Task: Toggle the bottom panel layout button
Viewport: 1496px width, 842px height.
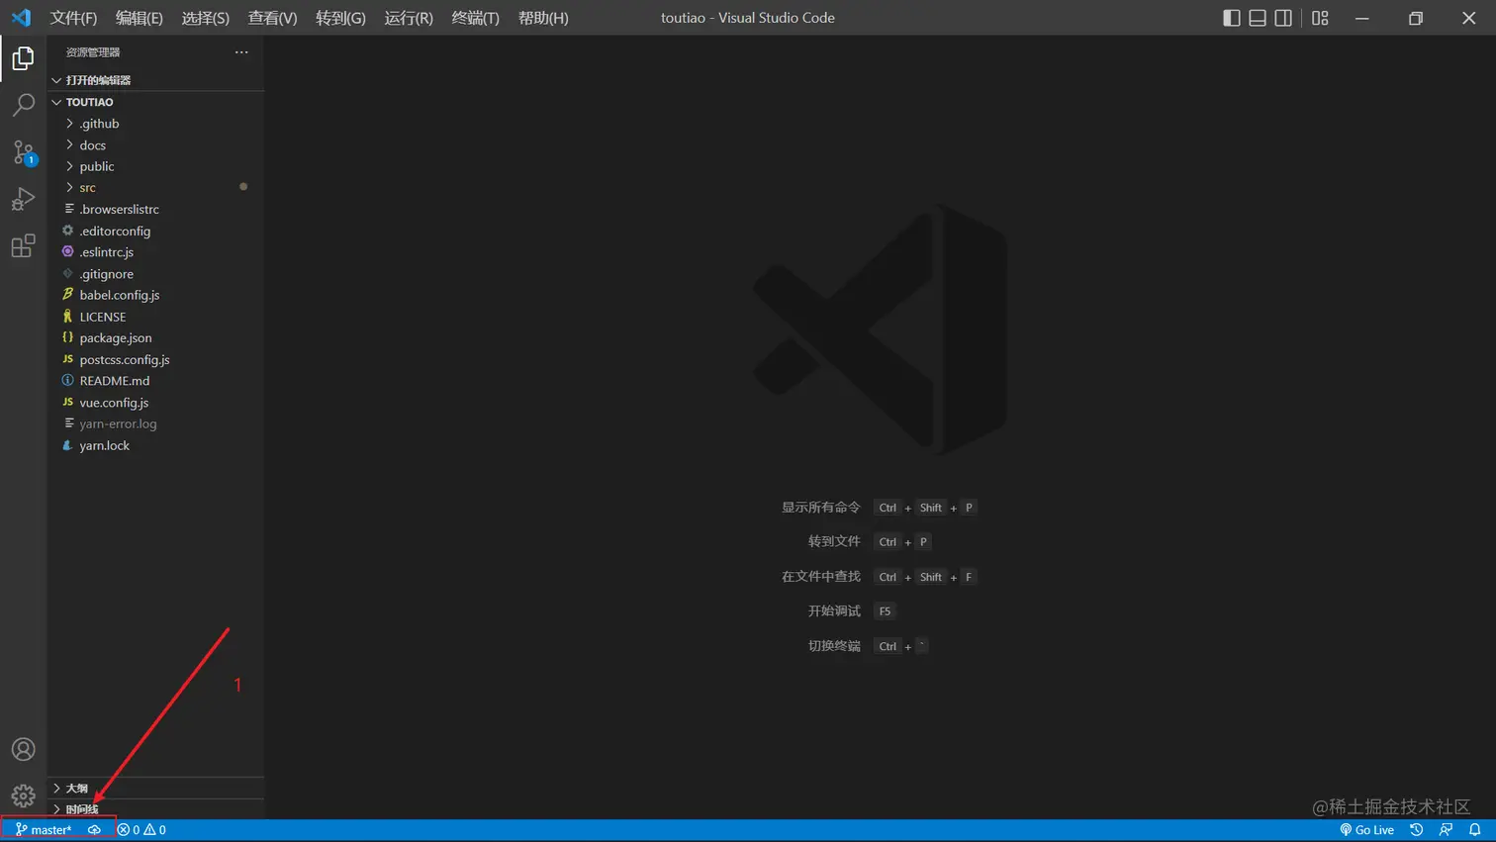Action: tap(1257, 18)
